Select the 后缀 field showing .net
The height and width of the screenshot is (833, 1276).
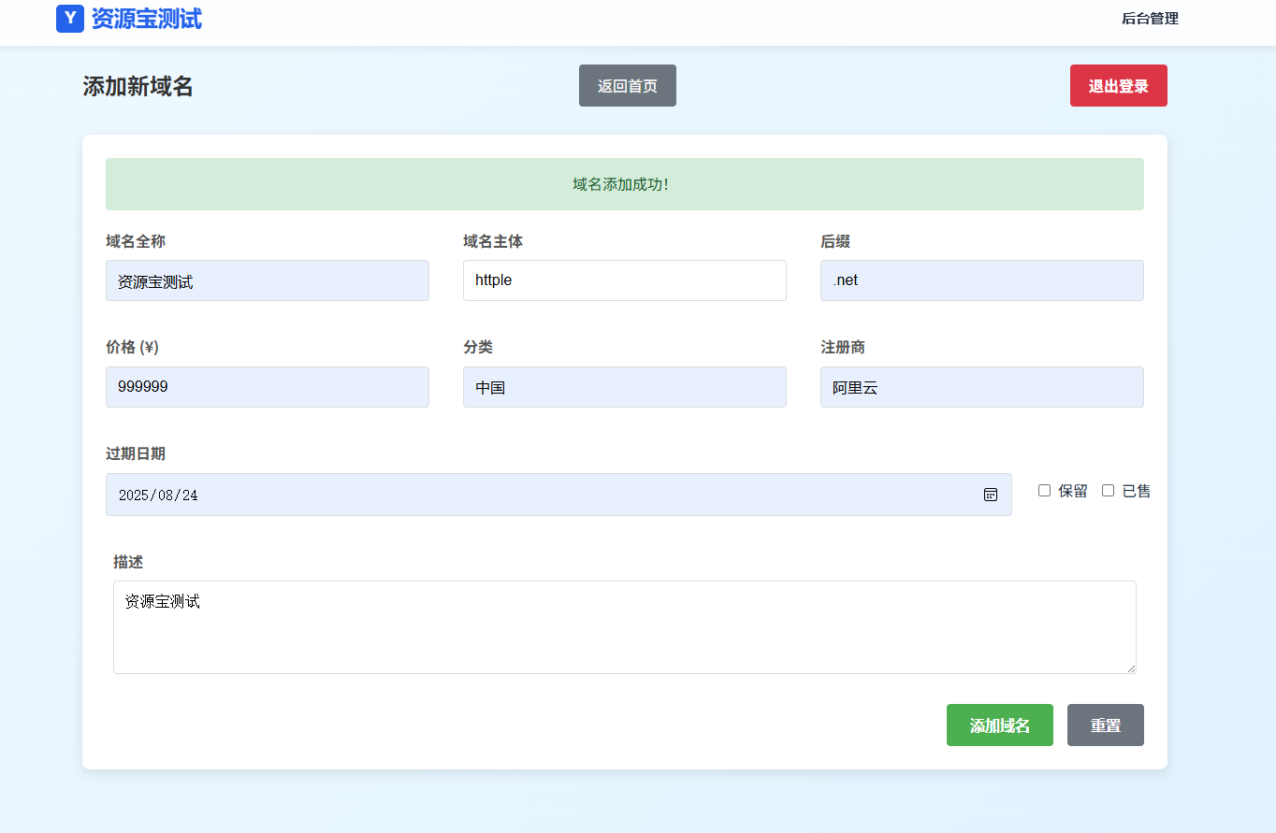tap(981, 280)
